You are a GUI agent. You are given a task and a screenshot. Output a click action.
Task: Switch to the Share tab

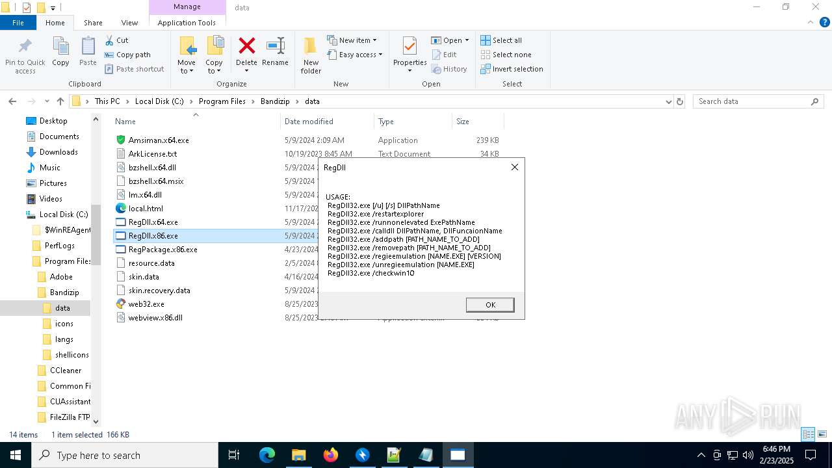coord(93,23)
